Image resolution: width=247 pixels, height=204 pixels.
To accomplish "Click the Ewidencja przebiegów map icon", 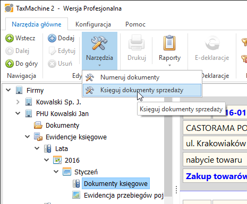I will pyautogui.click(x=76, y=195).
